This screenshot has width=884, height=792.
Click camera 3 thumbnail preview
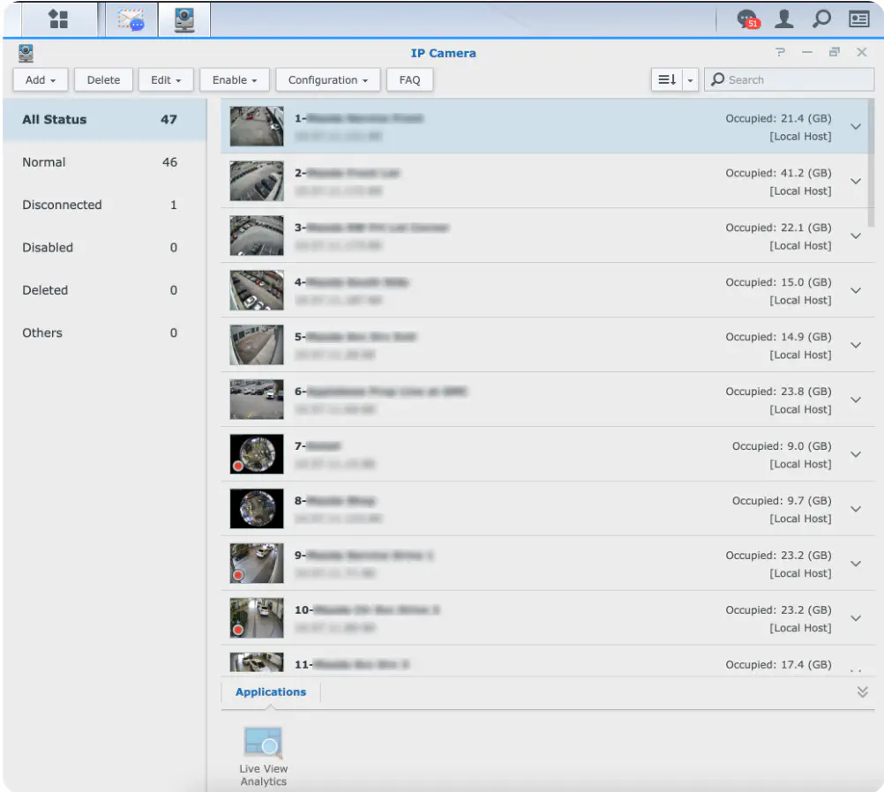tap(257, 235)
